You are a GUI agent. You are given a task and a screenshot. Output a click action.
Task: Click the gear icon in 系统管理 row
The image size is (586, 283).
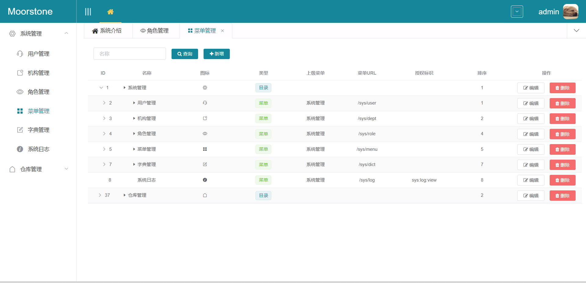pyautogui.click(x=205, y=88)
